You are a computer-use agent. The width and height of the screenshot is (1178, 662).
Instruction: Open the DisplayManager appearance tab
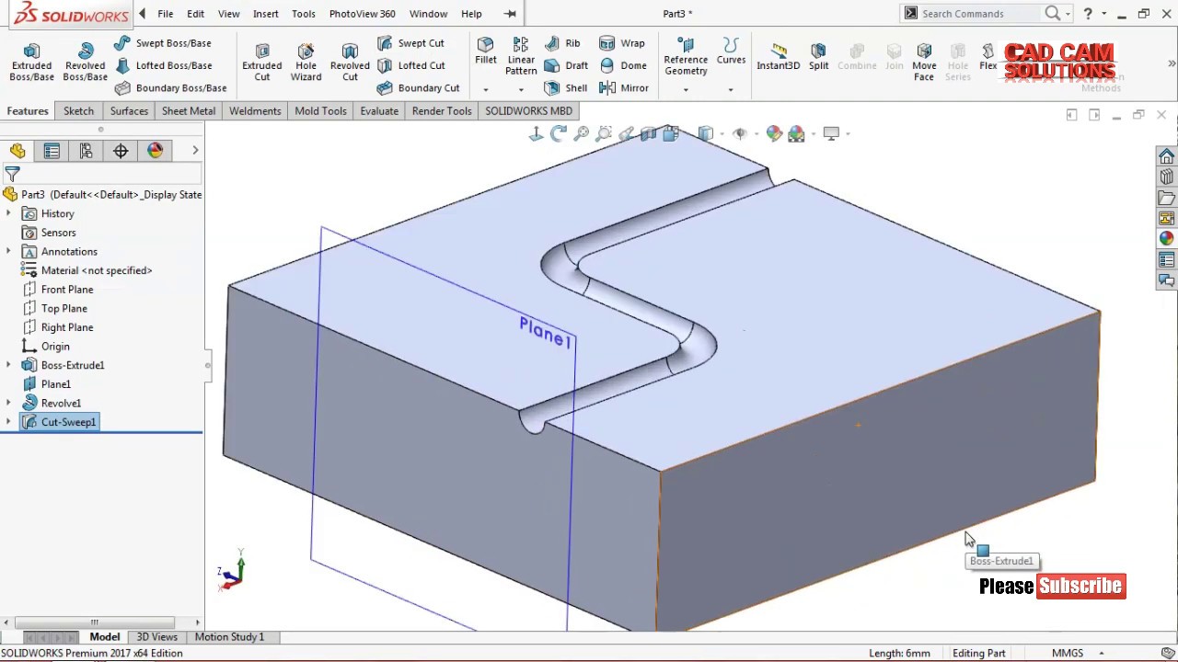(x=155, y=151)
